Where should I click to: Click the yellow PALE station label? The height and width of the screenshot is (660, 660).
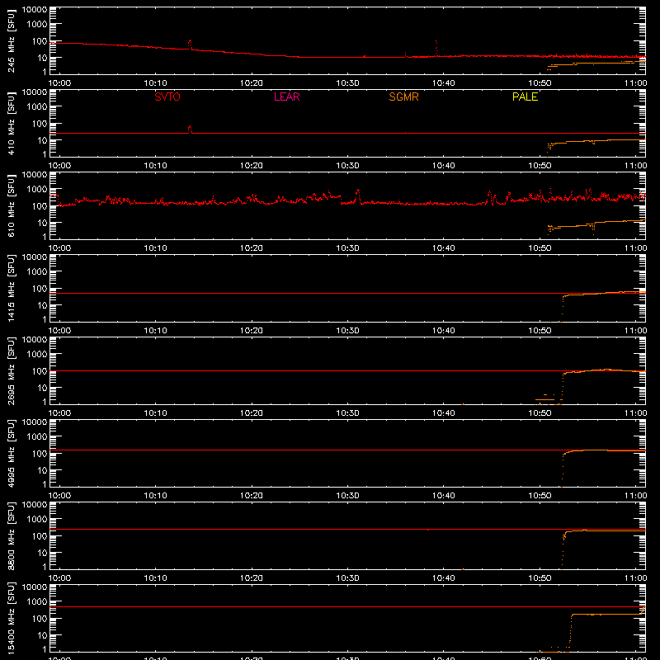coord(525,97)
